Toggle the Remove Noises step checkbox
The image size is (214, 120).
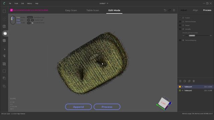pos(180,22)
